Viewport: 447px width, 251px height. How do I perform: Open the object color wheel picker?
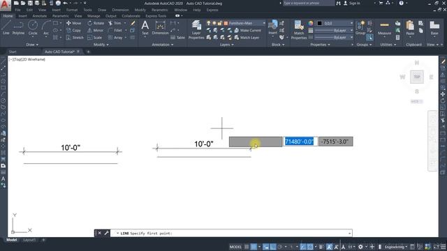tap(310, 23)
